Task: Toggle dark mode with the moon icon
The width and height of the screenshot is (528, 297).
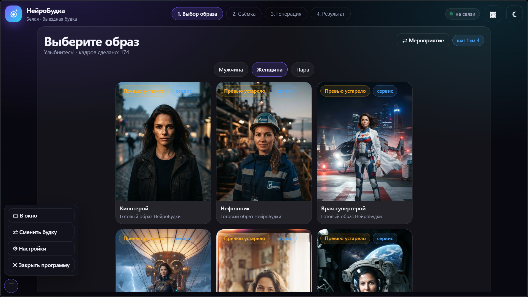Action: 514,14
